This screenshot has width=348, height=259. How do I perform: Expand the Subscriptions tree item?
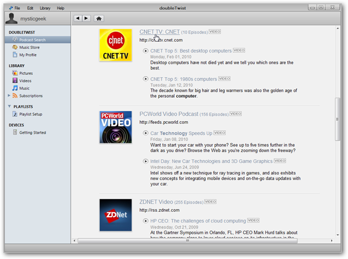click(x=9, y=96)
